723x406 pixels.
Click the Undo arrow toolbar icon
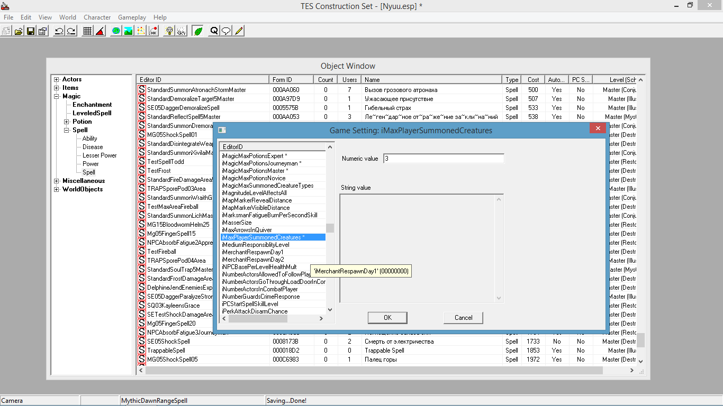click(59, 31)
